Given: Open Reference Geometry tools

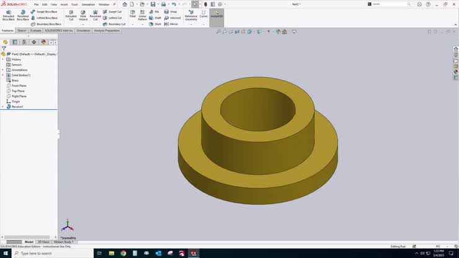Looking at the screenshot, I should [191, 16].
